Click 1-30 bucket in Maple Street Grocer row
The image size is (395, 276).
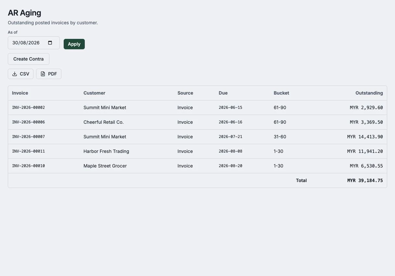coord(278,166)
